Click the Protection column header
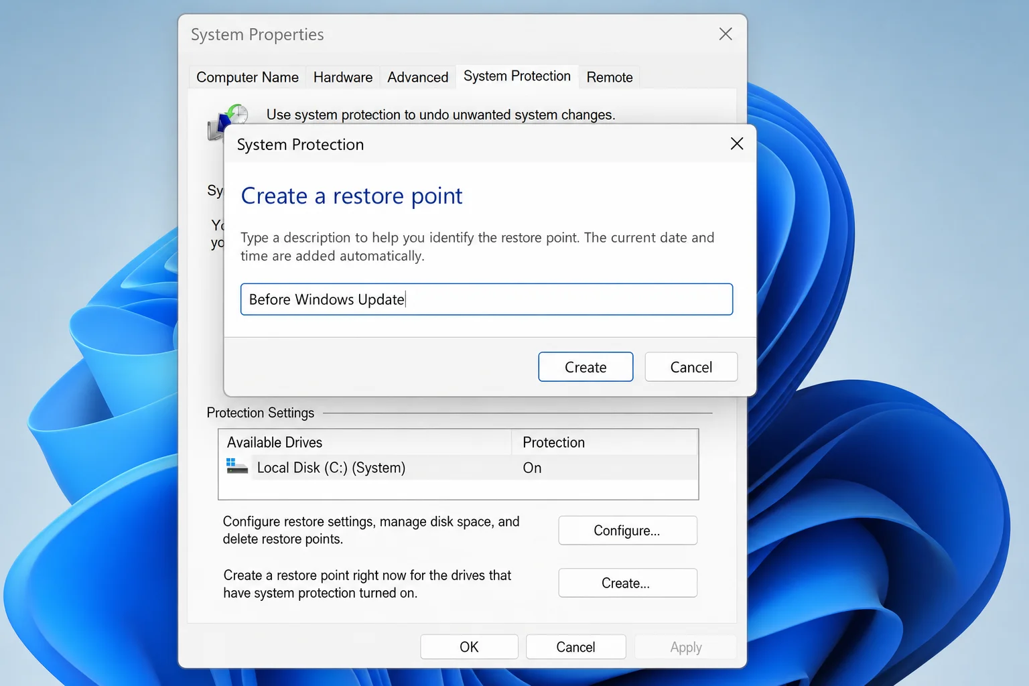The height and width of the screenshot is (686, 1029). pyautogui.click(x=605, y=442)
